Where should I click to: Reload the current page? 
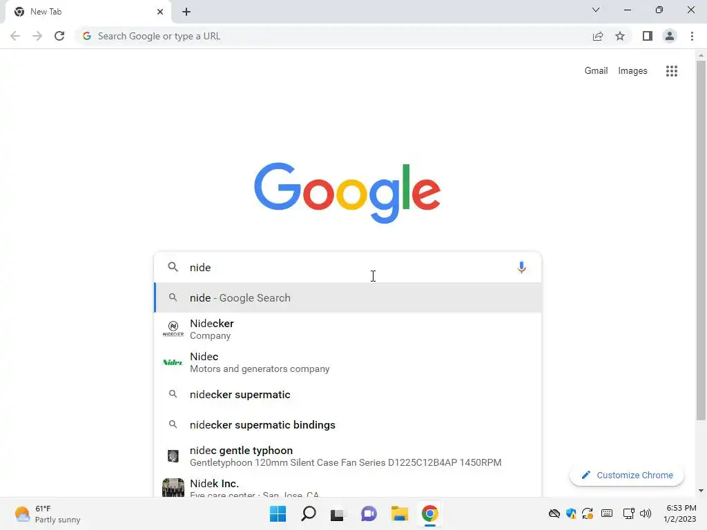pyautogui.click(x=59, y=36)
